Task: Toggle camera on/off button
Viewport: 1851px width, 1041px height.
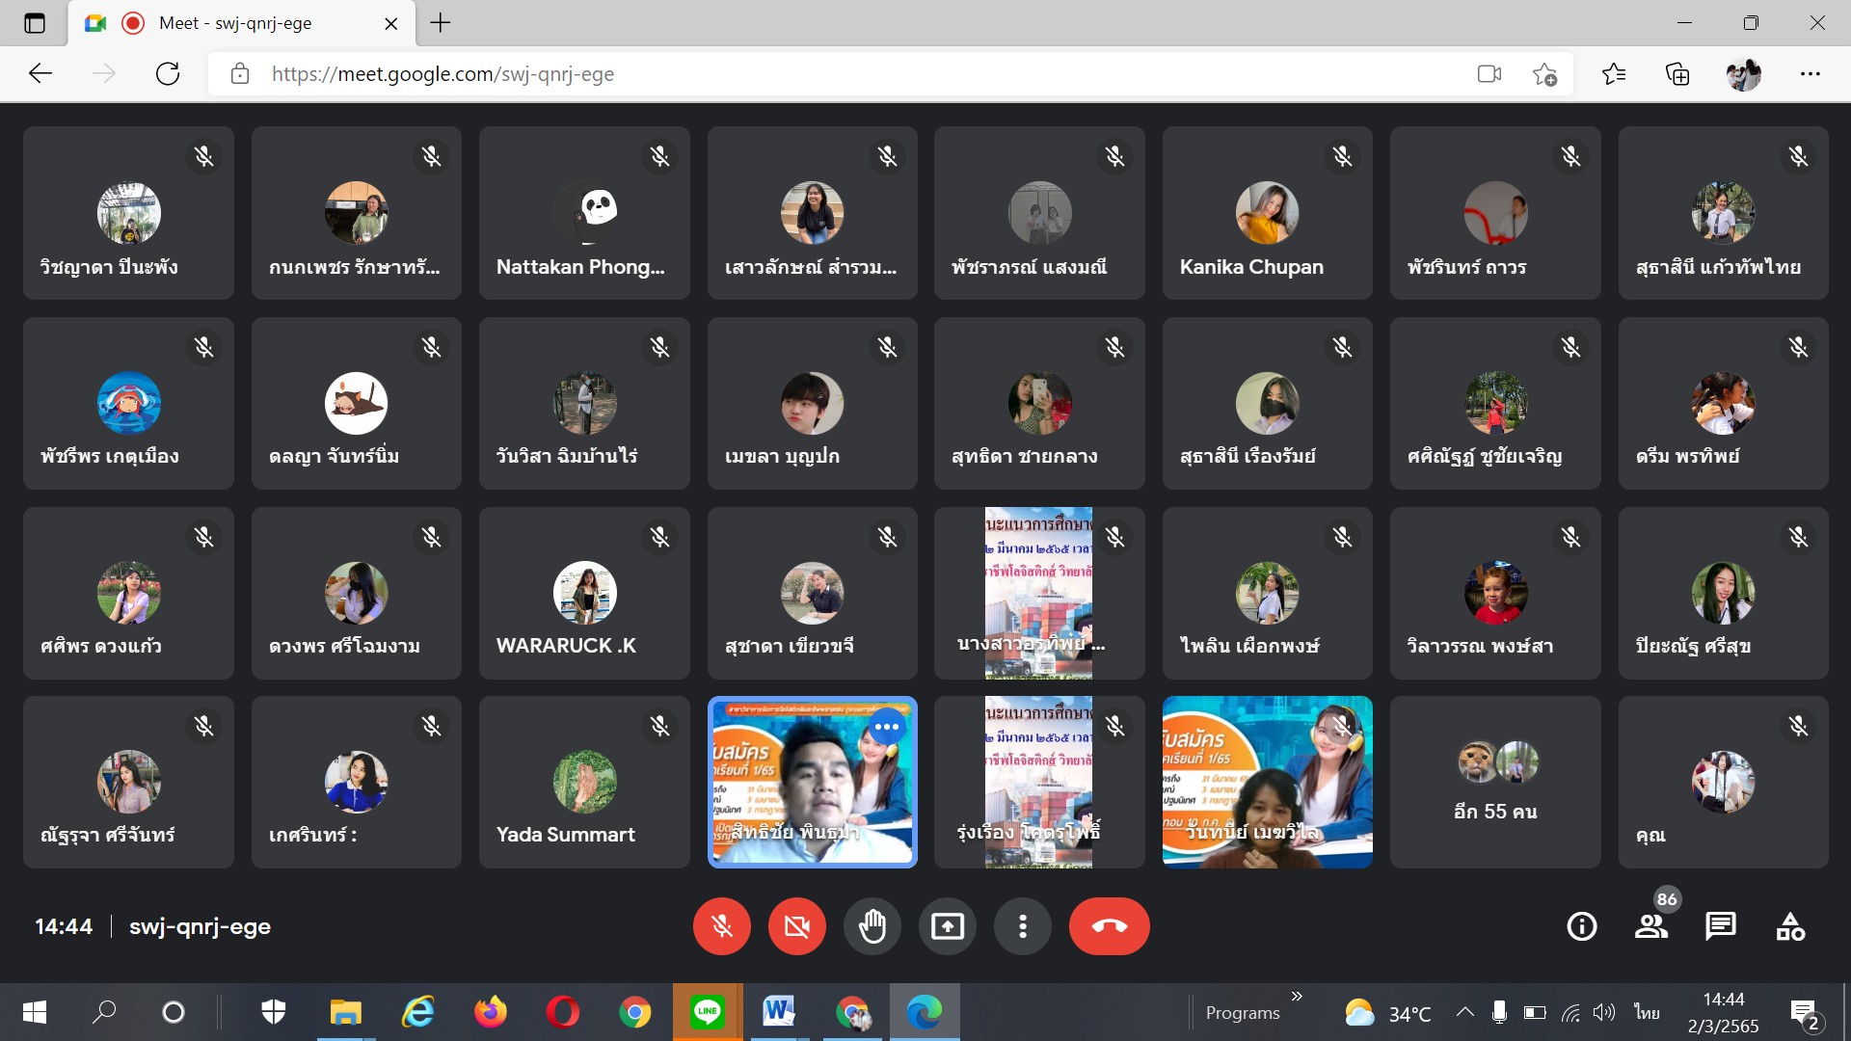Action: point(796,926)
